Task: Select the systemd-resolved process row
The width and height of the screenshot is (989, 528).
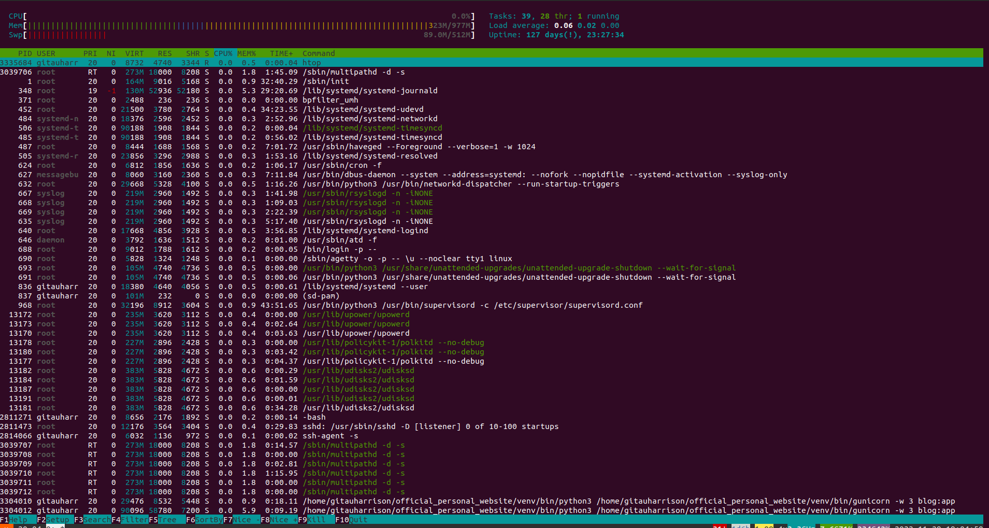Action: 492,156
